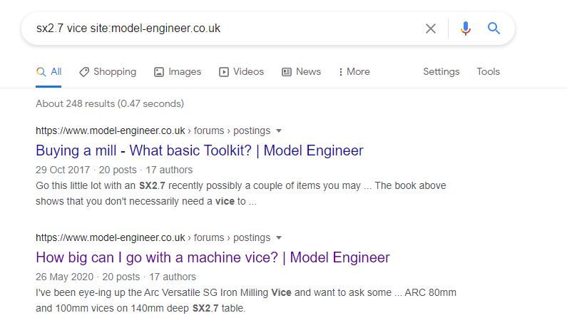
Task: Clear the search box with the X icon
Action: pos(430,29)
